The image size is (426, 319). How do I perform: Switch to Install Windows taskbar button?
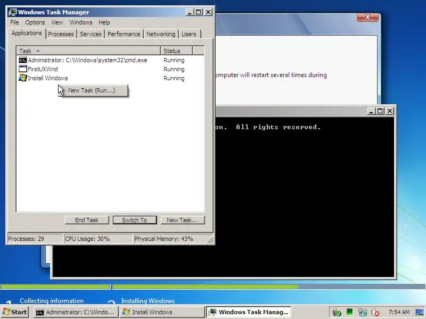click(162, 312)
